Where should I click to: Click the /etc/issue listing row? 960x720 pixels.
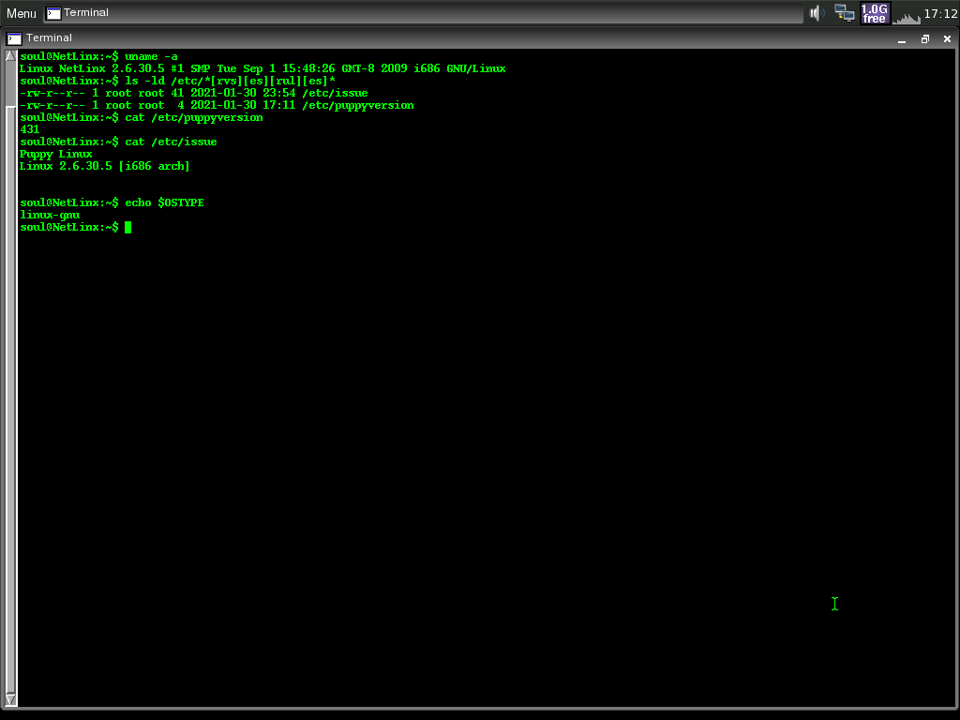pos(193,93)
